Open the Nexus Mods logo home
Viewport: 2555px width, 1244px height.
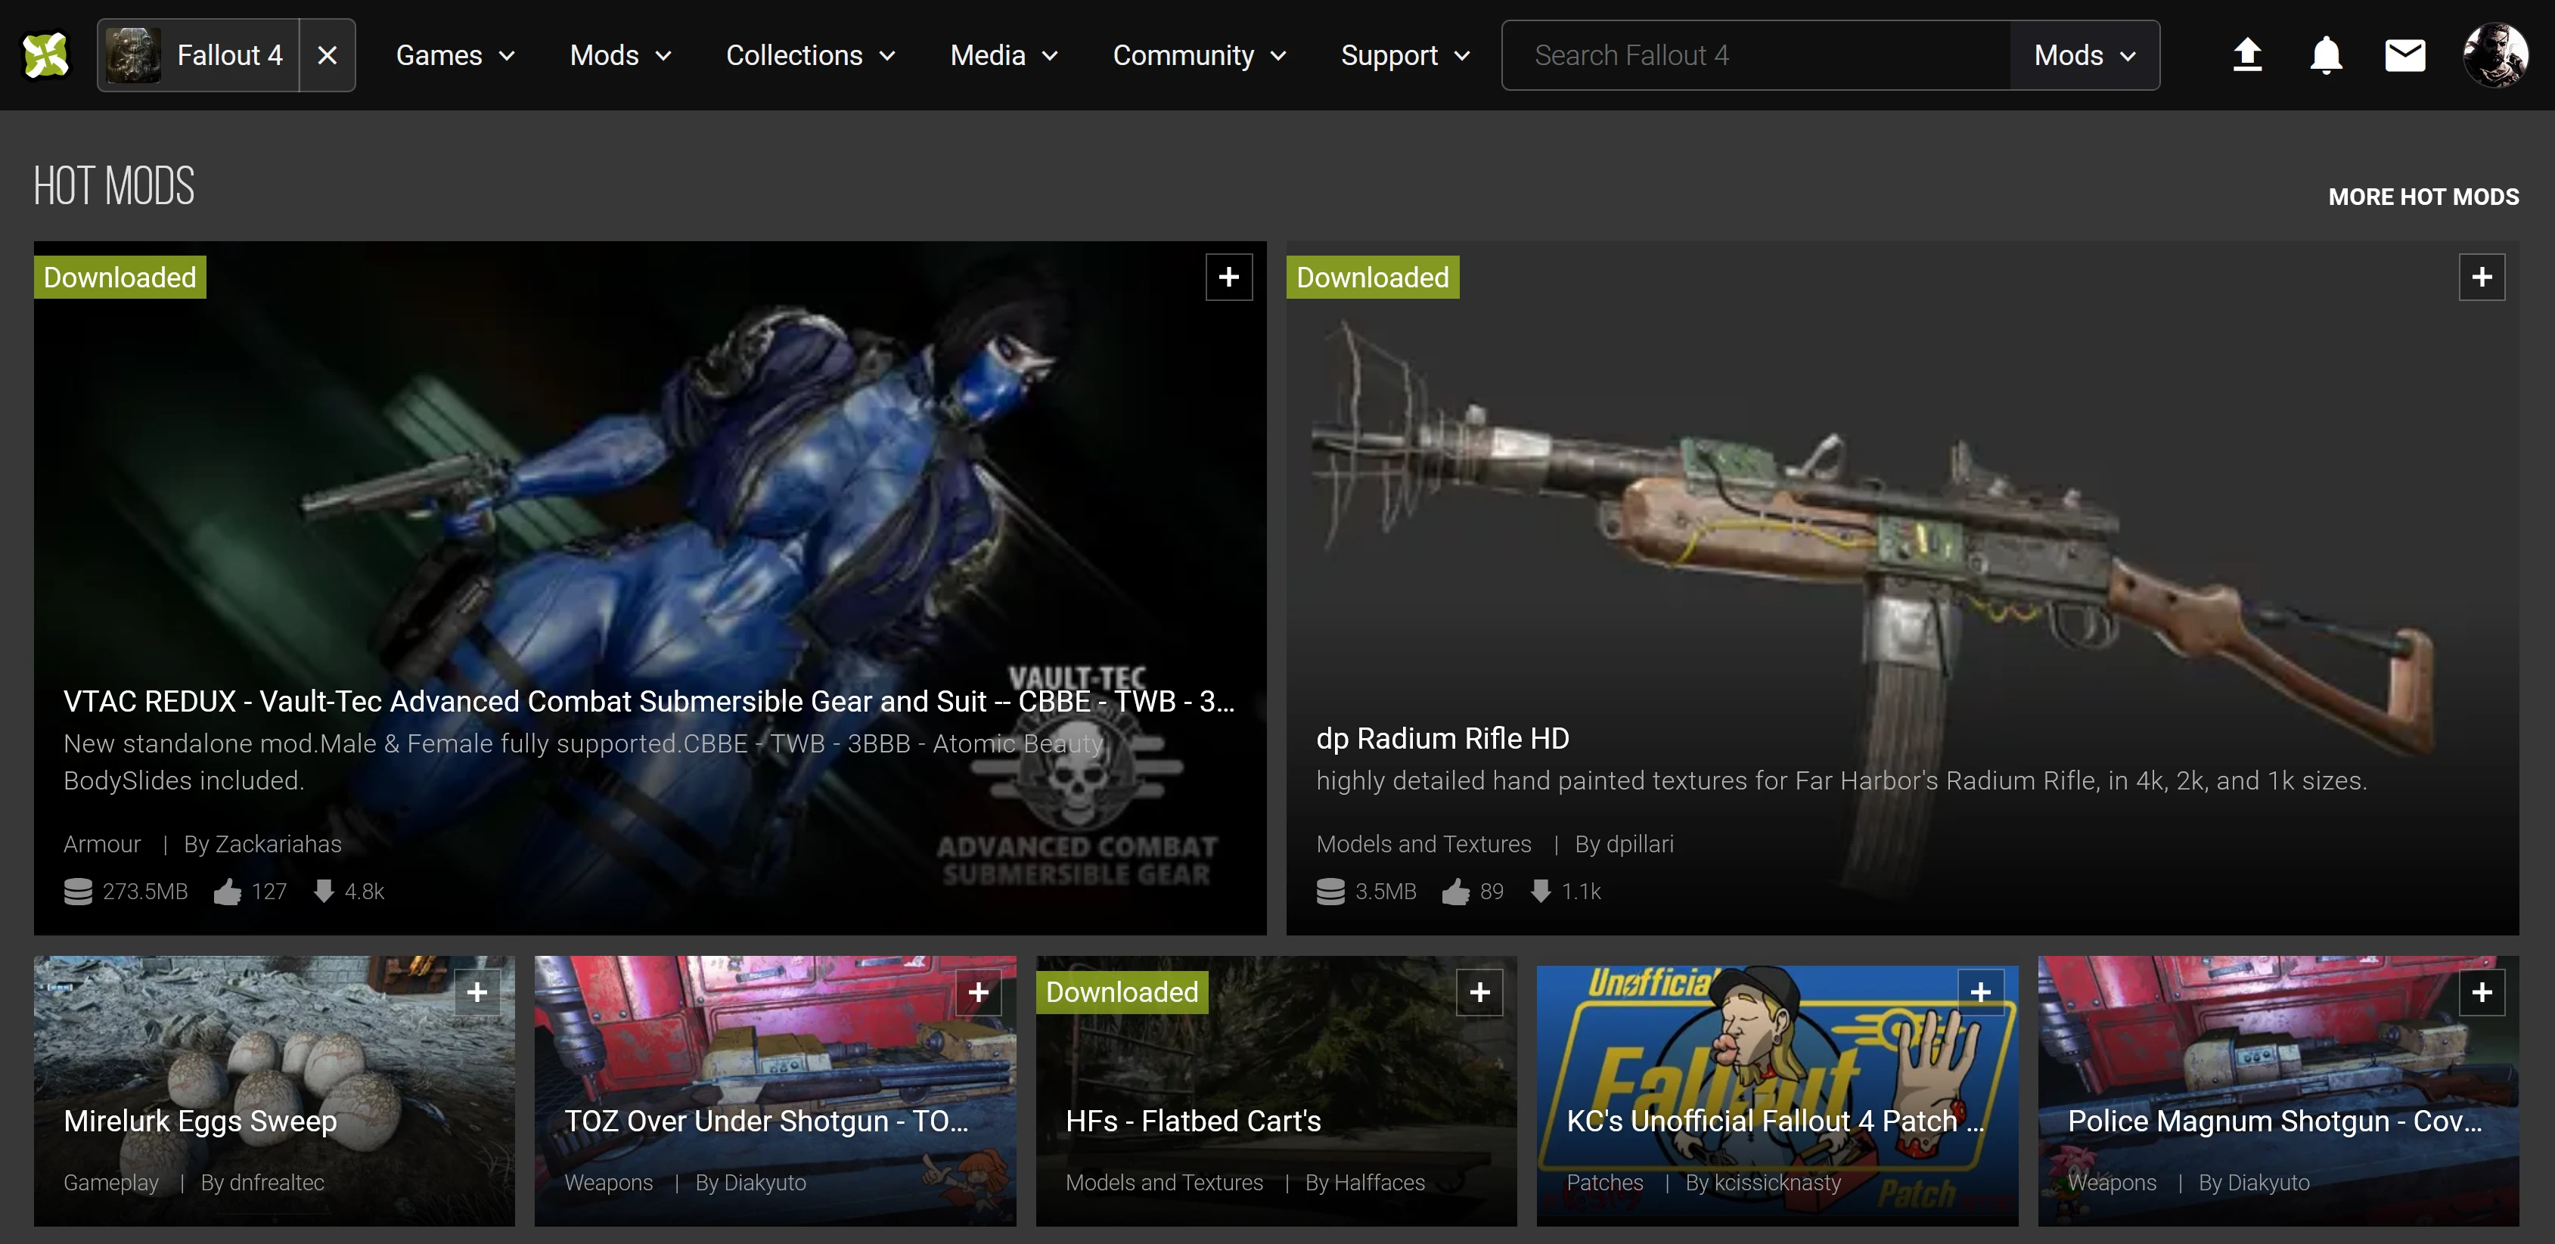[x=45, y=55]
